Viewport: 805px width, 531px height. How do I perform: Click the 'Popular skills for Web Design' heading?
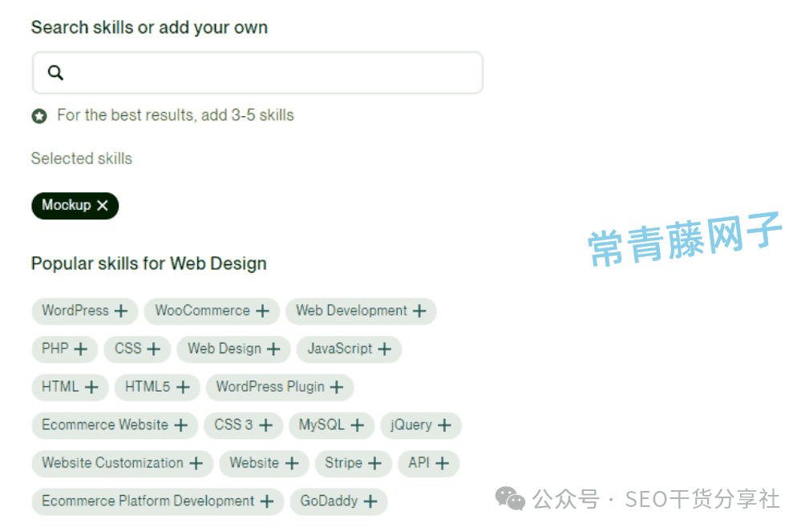coord(149,263)
